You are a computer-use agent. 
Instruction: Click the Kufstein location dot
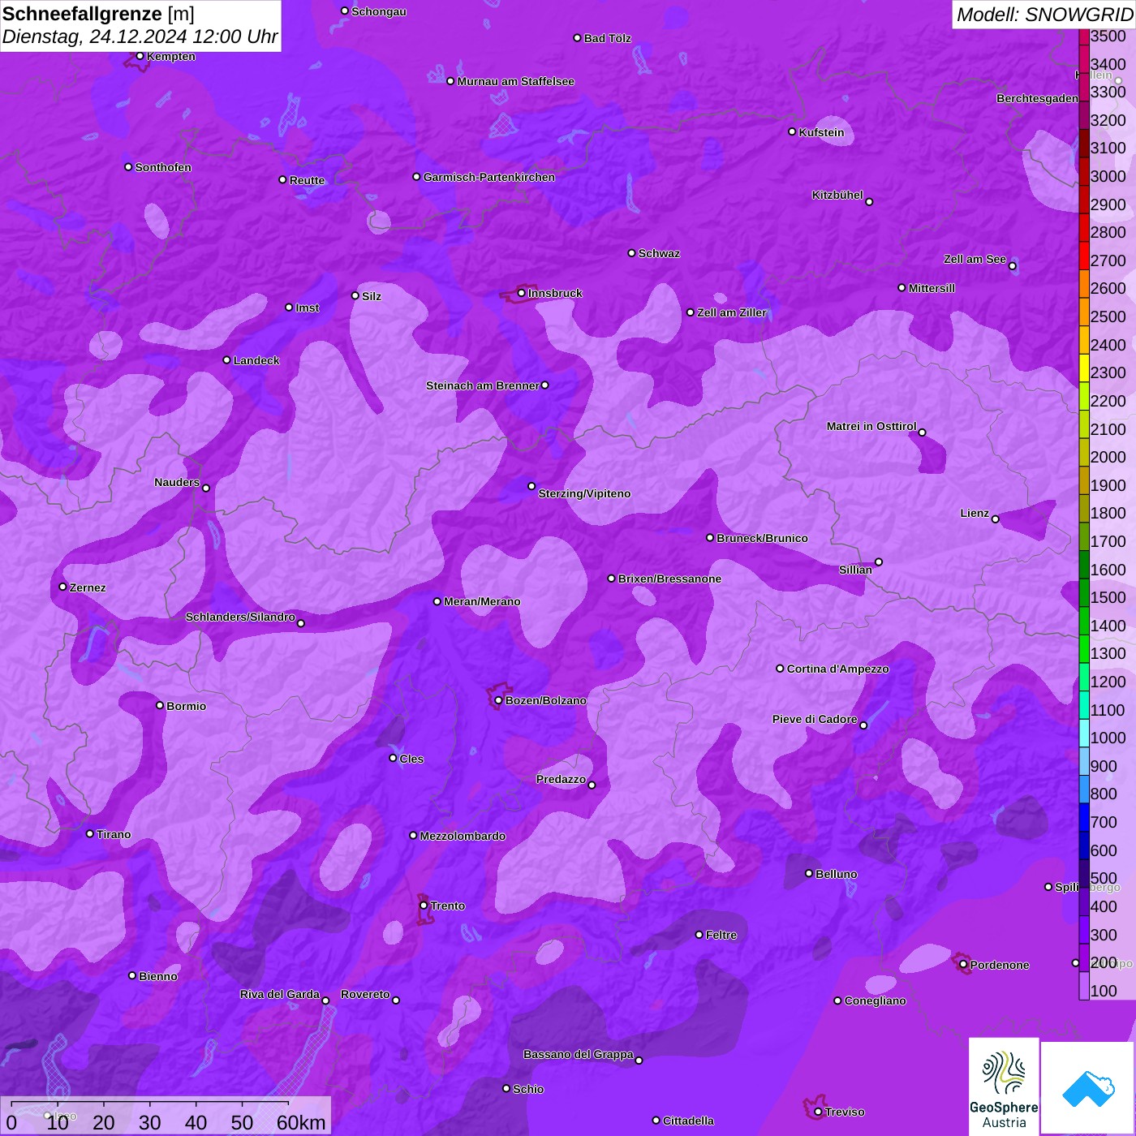pyautogui.click(x=792, y=131)
